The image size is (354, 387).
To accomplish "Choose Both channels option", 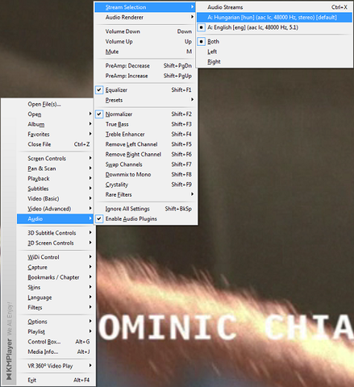I will coord(274,42).
